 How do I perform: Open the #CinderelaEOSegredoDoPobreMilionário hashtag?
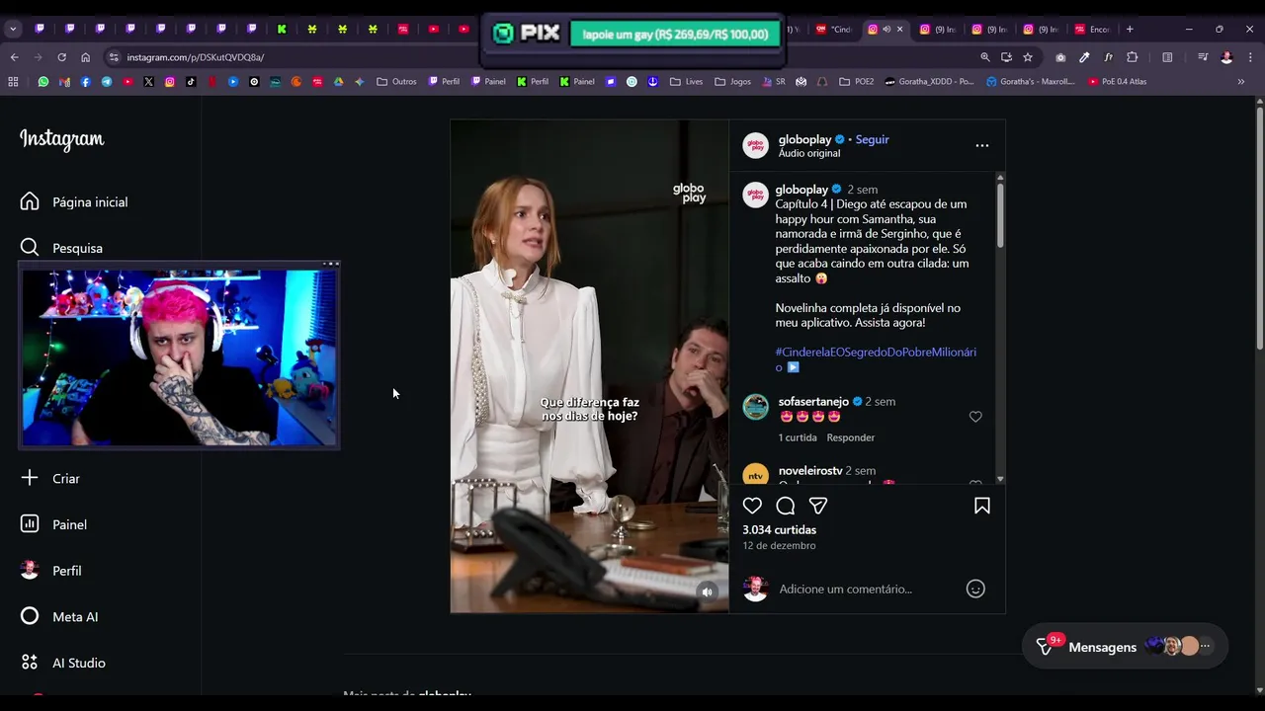[876, 359]
